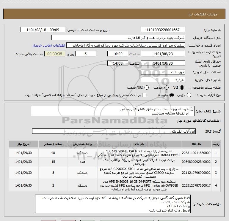Click the 4GB SW SINGLE PACK SFP item name
This screenshot has width=229, height=221.
pos(139,153)
